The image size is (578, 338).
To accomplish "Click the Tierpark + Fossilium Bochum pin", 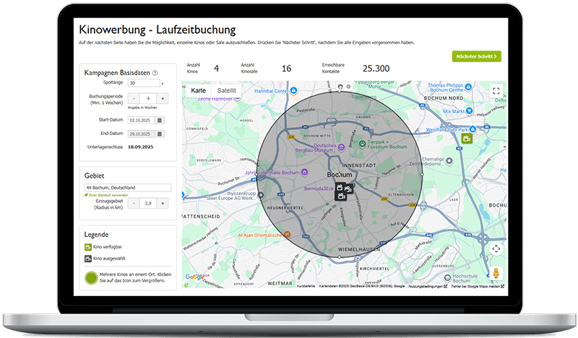I will coord(363,144).
